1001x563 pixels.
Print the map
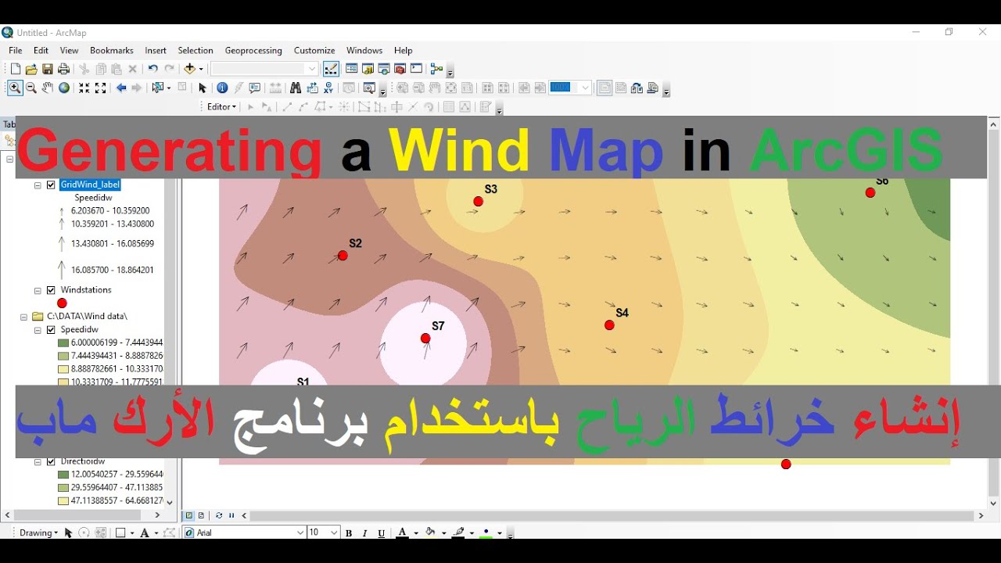click(64, 69)
